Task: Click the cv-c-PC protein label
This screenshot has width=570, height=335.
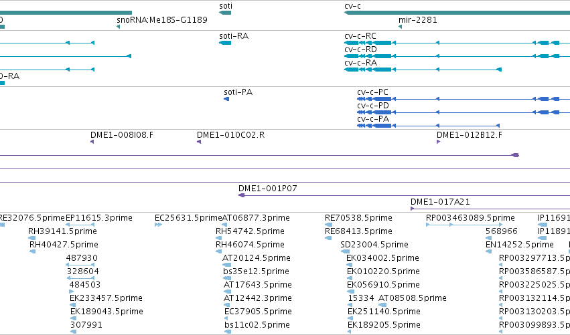Action: point(372,92)
